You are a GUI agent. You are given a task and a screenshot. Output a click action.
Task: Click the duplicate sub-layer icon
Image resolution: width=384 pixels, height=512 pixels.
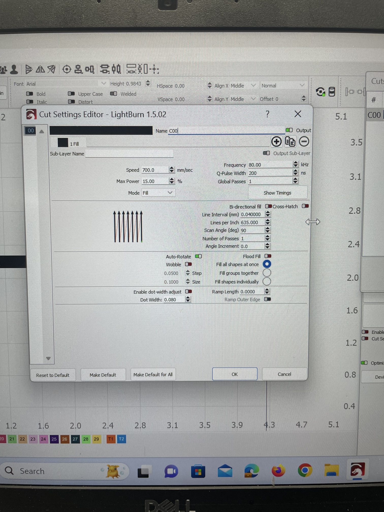pos(290,141)
